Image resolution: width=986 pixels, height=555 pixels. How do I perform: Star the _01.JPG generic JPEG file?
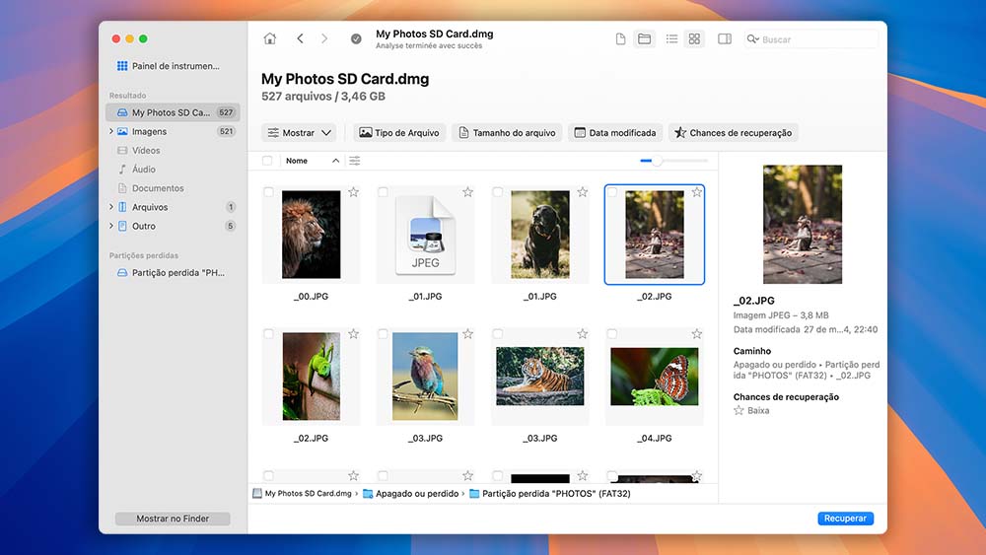coord(467,192)
